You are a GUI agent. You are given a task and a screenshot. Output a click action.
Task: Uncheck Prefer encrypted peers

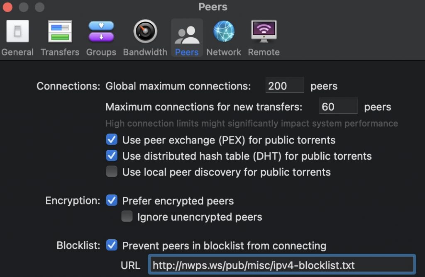coord(112,201)
